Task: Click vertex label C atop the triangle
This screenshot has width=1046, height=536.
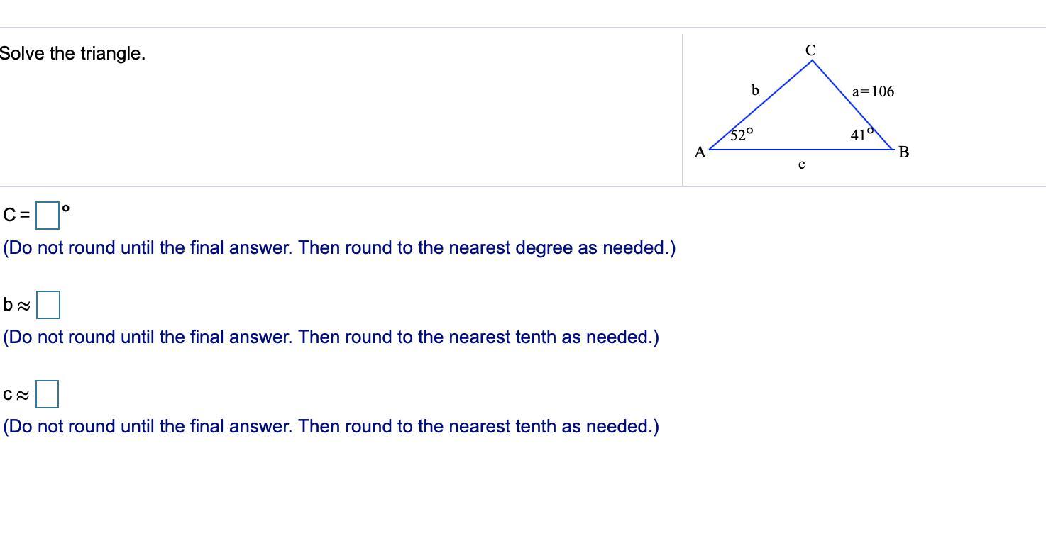Action: point(810,50)
